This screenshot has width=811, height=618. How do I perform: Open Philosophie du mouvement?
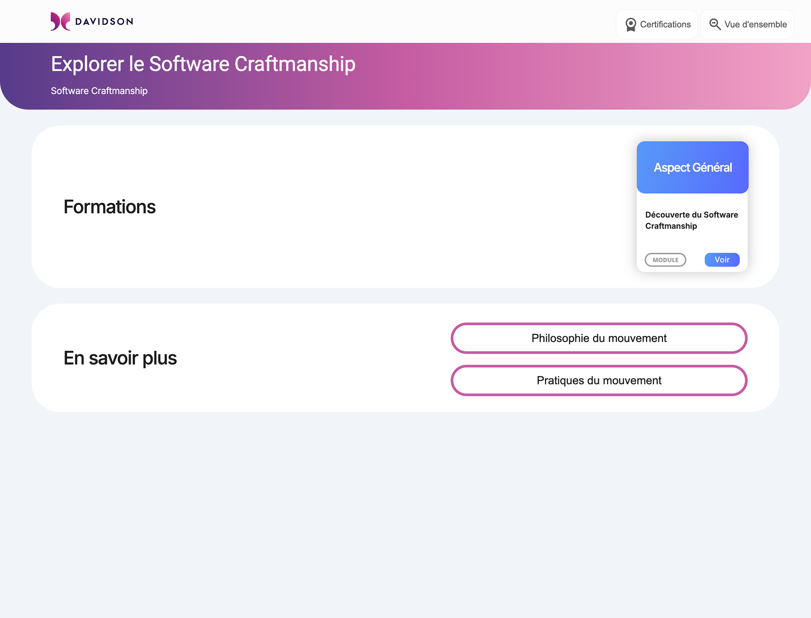point(599,338)
